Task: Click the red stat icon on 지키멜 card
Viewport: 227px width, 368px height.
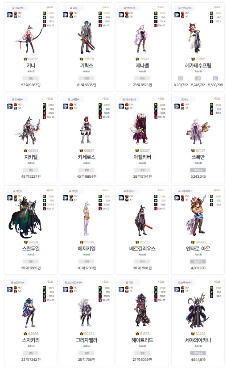Action: [x=44, y=113]
